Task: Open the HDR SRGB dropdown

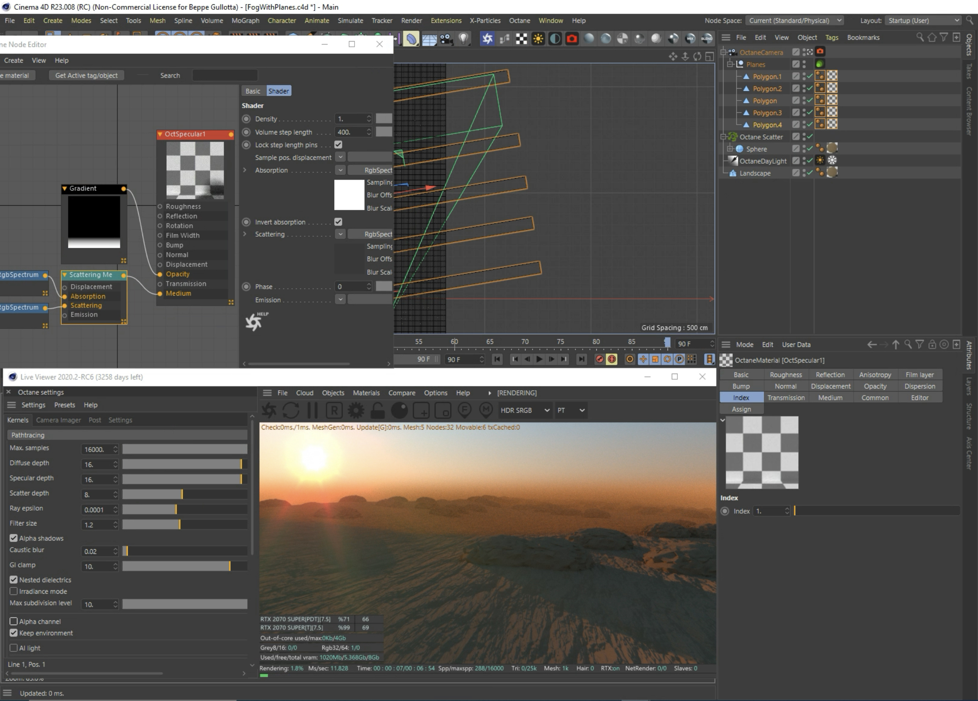Action: [x=525, y=410]
